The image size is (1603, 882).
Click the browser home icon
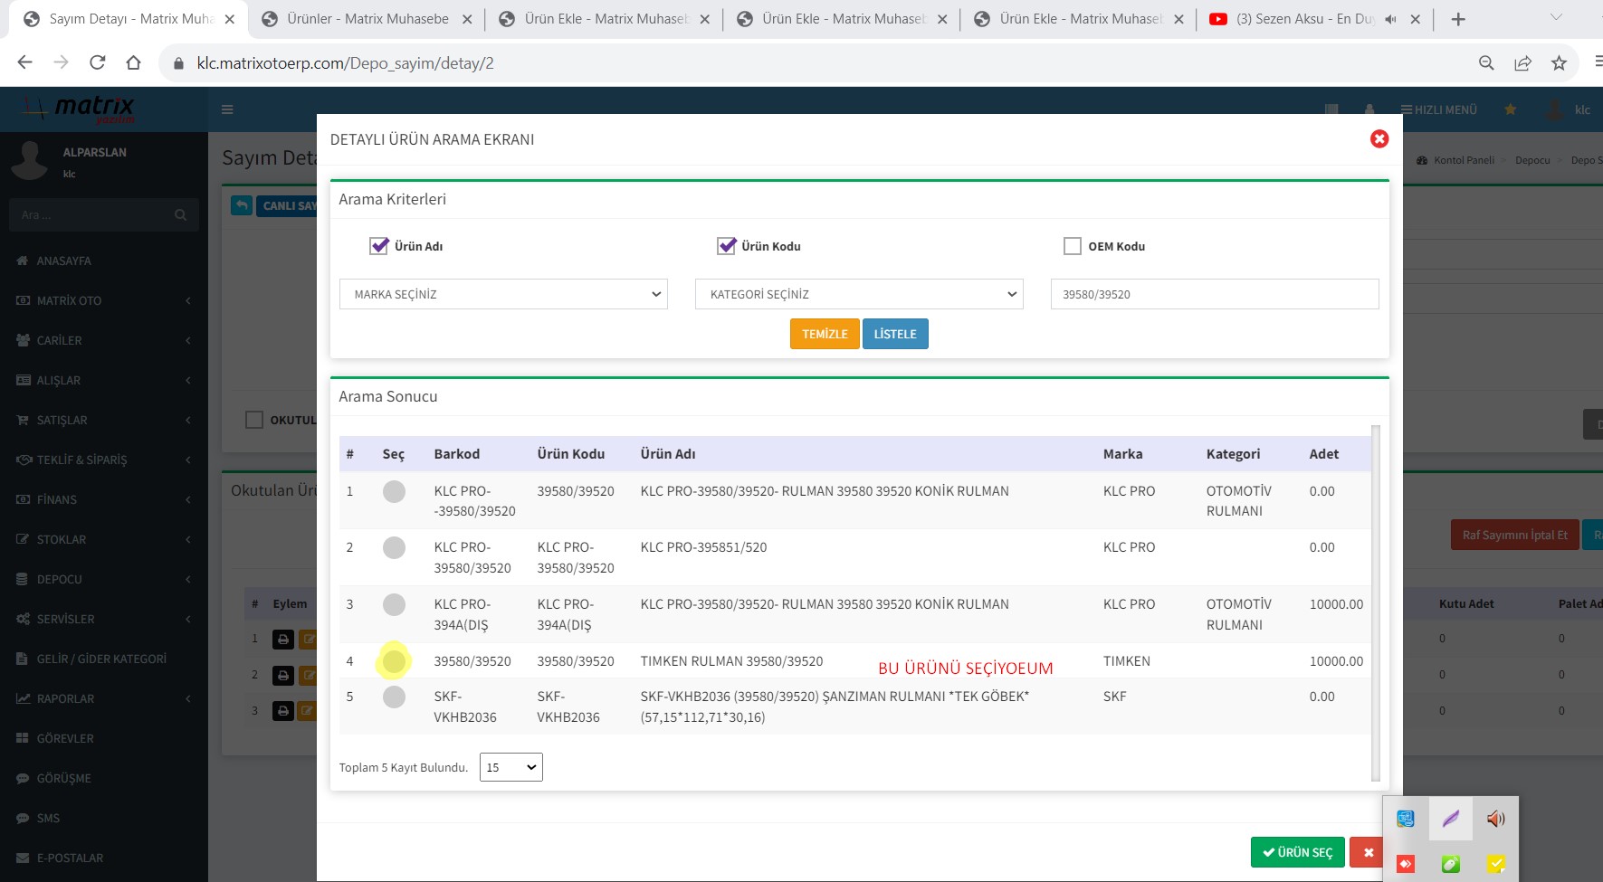[x=133, y=62]
